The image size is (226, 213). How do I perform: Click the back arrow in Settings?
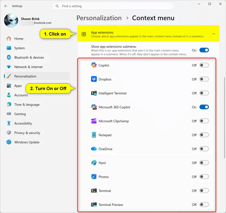point(6,6)
